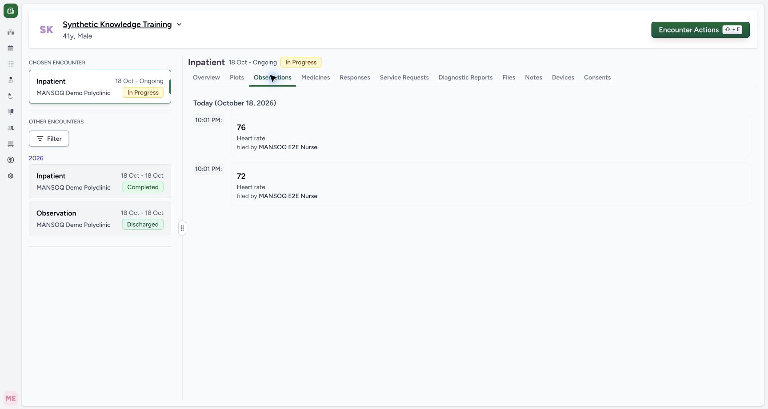Screen dimensions: 768x409
Task: Open the open-book icon in sidebar
Action: click(11, 112)
